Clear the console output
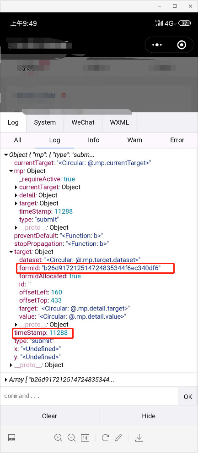 coord(49,416)
